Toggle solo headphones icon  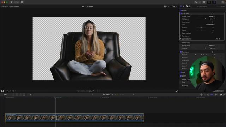pos(208,95)
